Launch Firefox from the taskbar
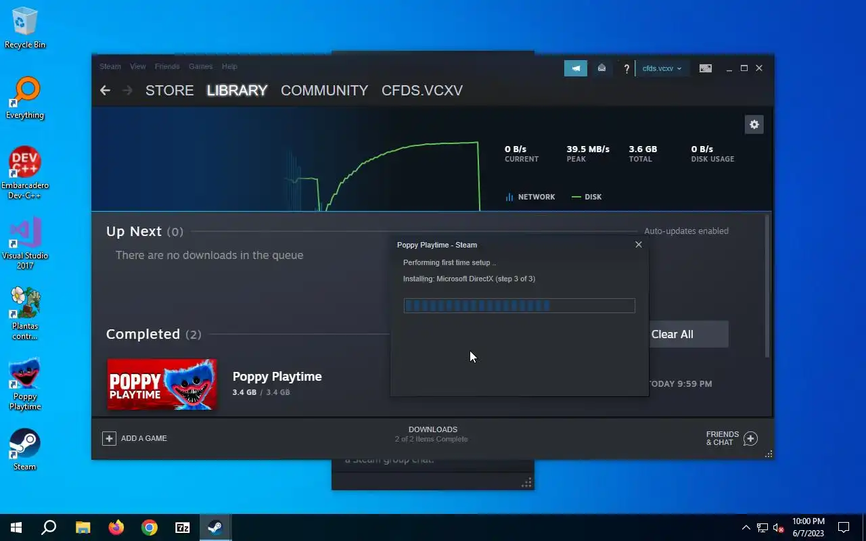 (116, 527)
